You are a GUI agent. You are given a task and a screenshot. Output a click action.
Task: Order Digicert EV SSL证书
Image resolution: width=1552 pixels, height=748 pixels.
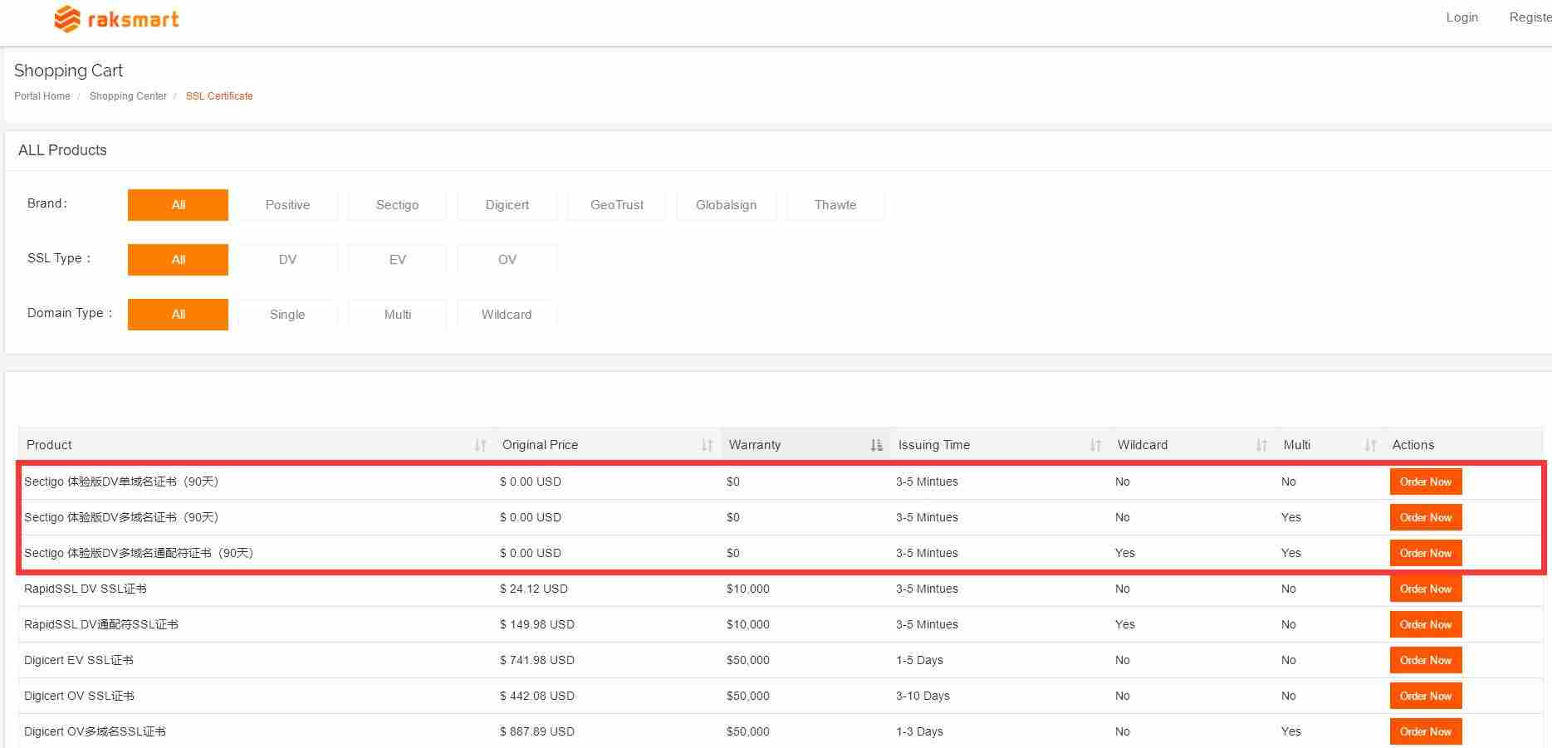1426,660
